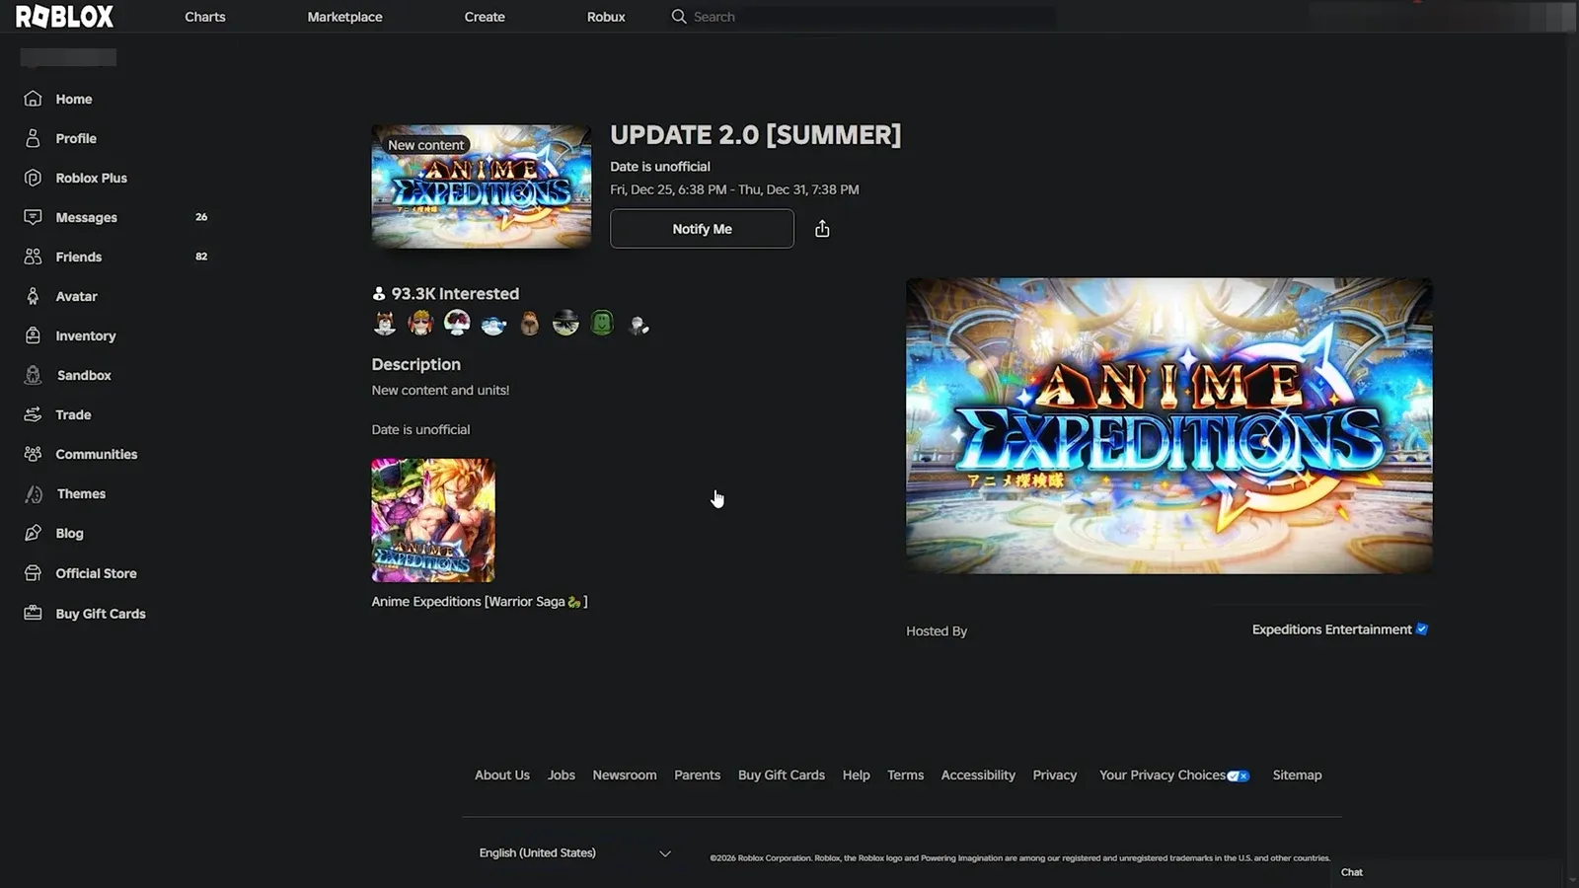Click the Roblox logo
Viewport: 1579px width, 888px height.
click(64, 16)
